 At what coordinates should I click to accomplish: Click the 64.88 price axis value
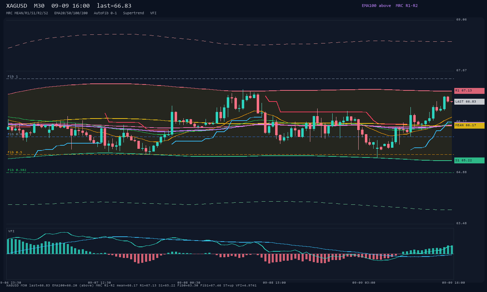tap(462, 172)
